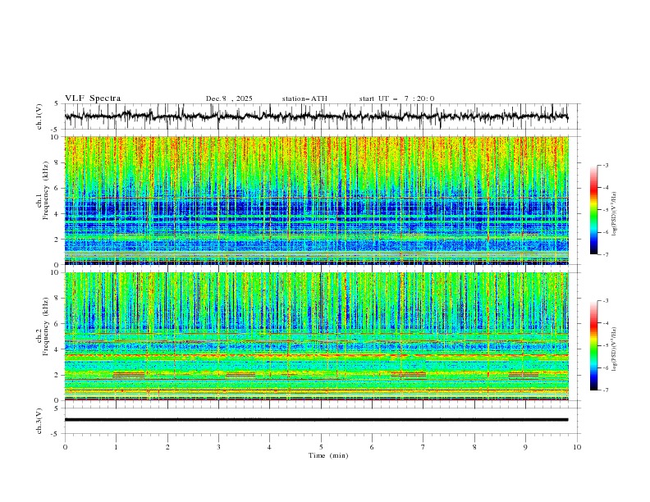This screenshot has width=650, height=502.
Task: Click the ch.2 spectrogram color scale bar
Action: [593, 345]
